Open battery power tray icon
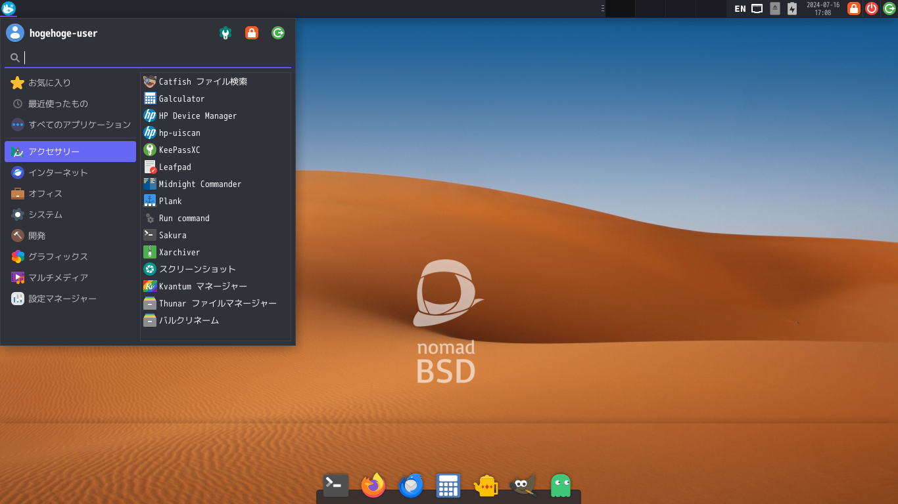Viewport: 898px width, 504px height. tap(792, 9)
